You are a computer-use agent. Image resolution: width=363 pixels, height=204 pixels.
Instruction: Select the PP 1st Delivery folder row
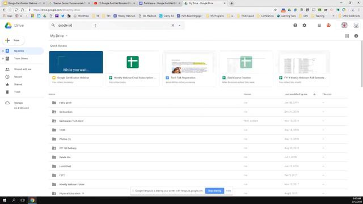tap(198, 148)
